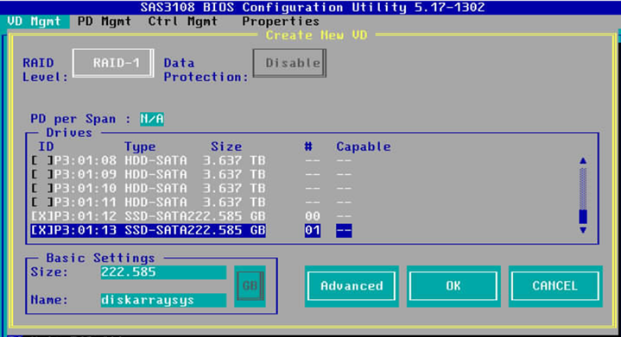Click the scroll up arrow in Drives list
621x337 pixels.
coord(583,161)
